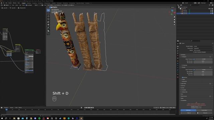214x120 pixels.
Task: Select the Select Box tool in viewport
Action: click(x=48, y=10)
